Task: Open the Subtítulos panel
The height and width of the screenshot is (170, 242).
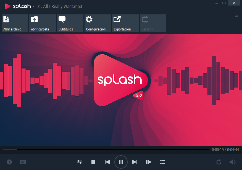Action: coord(70,23)
